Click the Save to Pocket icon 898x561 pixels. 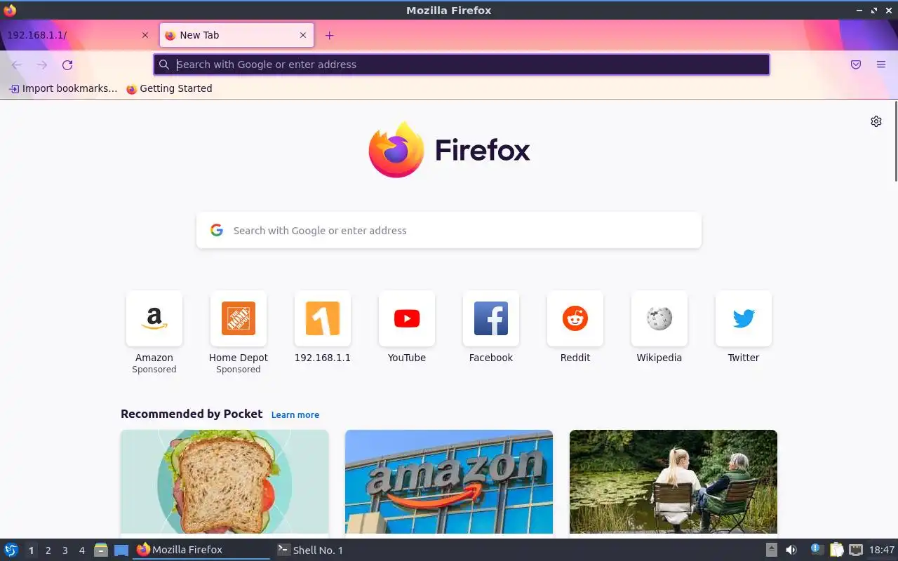pyautogui.click(x=856, y=65)
